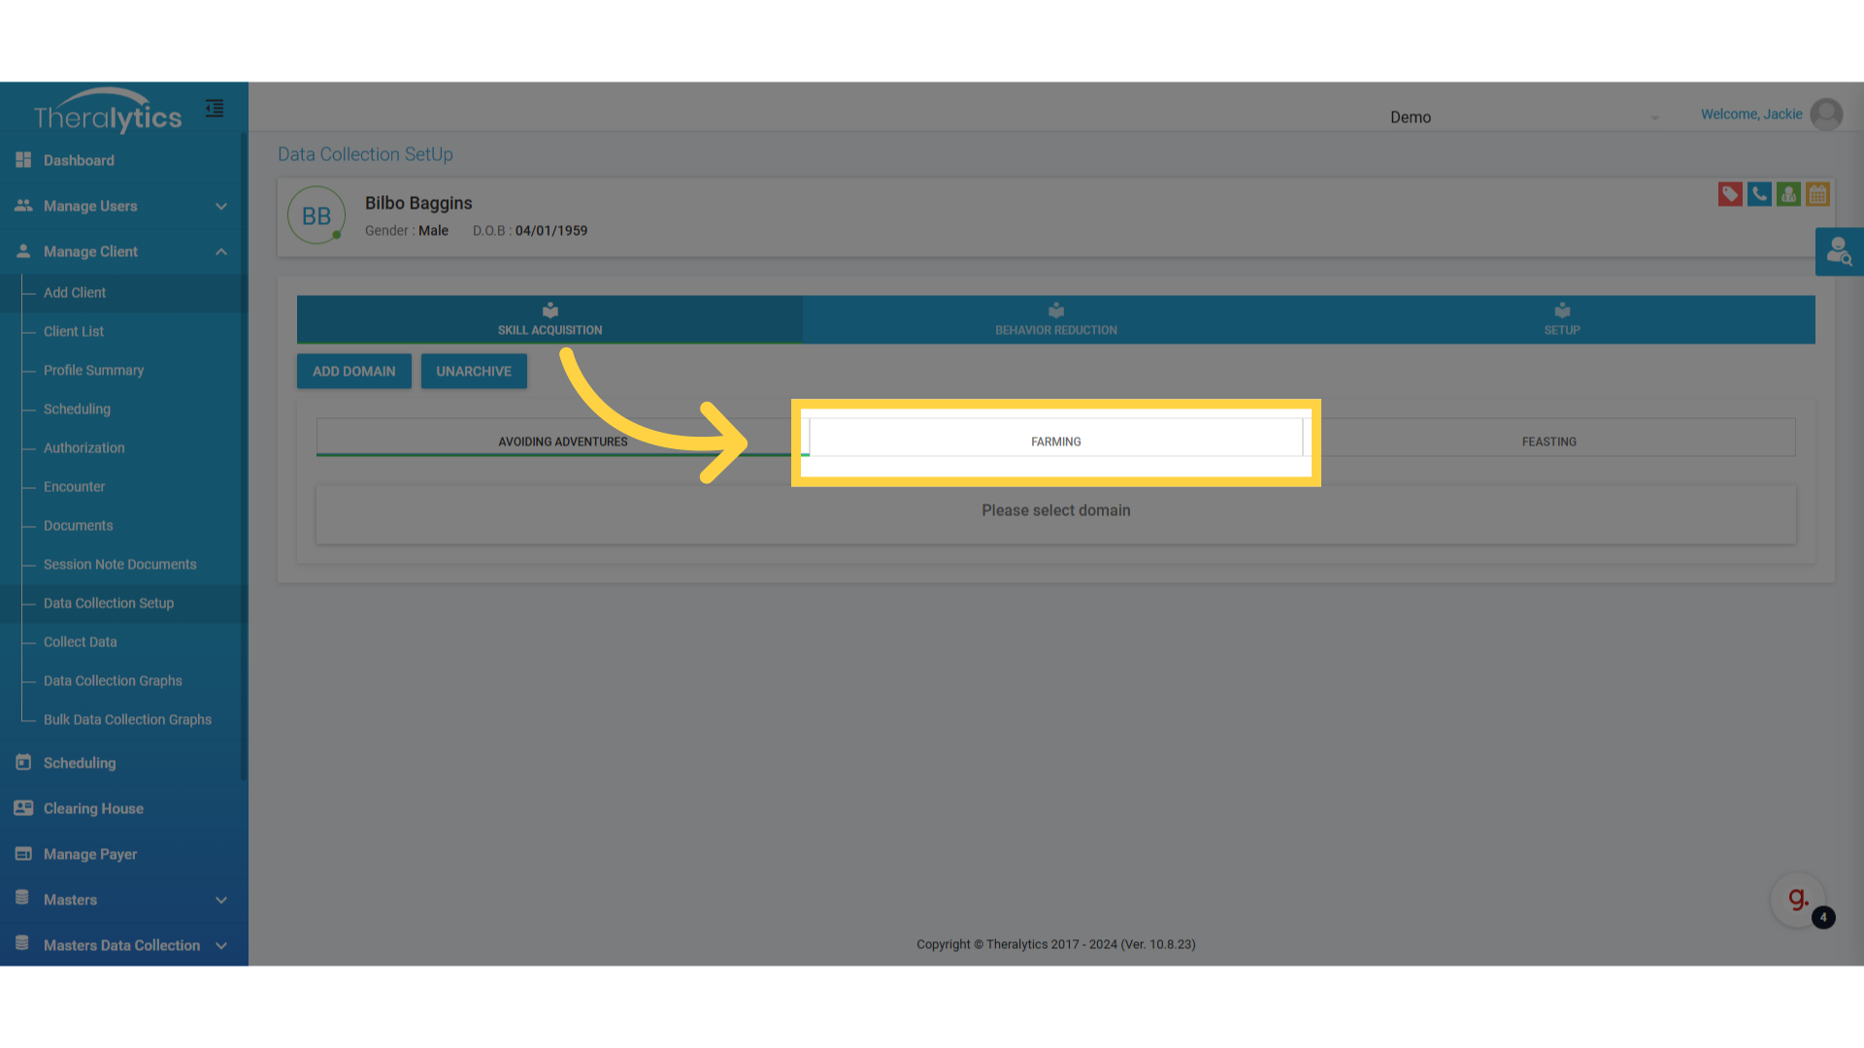Open the Setup tab
This screenshot has width=1864, height=1048.
click(x=1561, y=319)
